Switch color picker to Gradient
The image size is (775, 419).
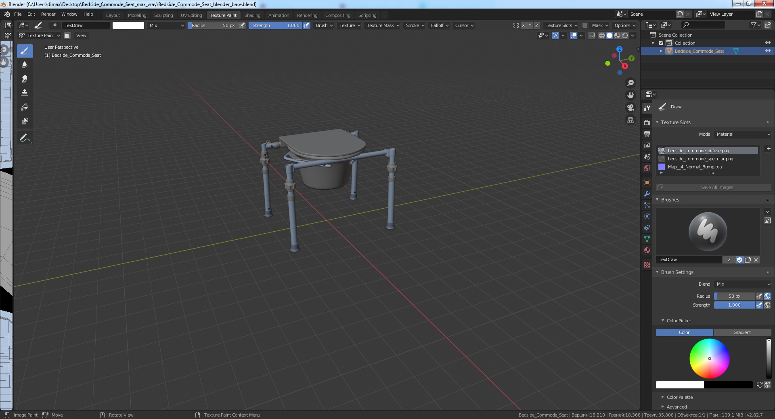click(742, 332)
